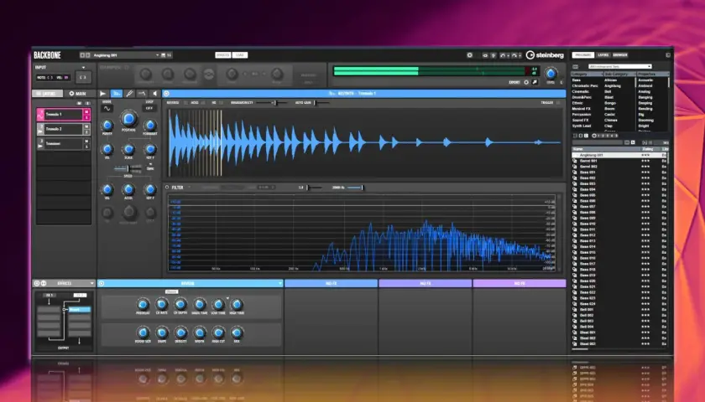Open the Effects section dropdown arrow
The image size is (705, 402).
pos(91,284)
